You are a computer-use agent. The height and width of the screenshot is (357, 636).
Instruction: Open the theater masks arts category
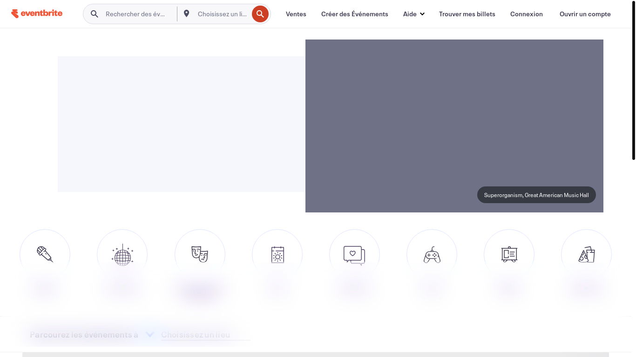pos(200,255)
